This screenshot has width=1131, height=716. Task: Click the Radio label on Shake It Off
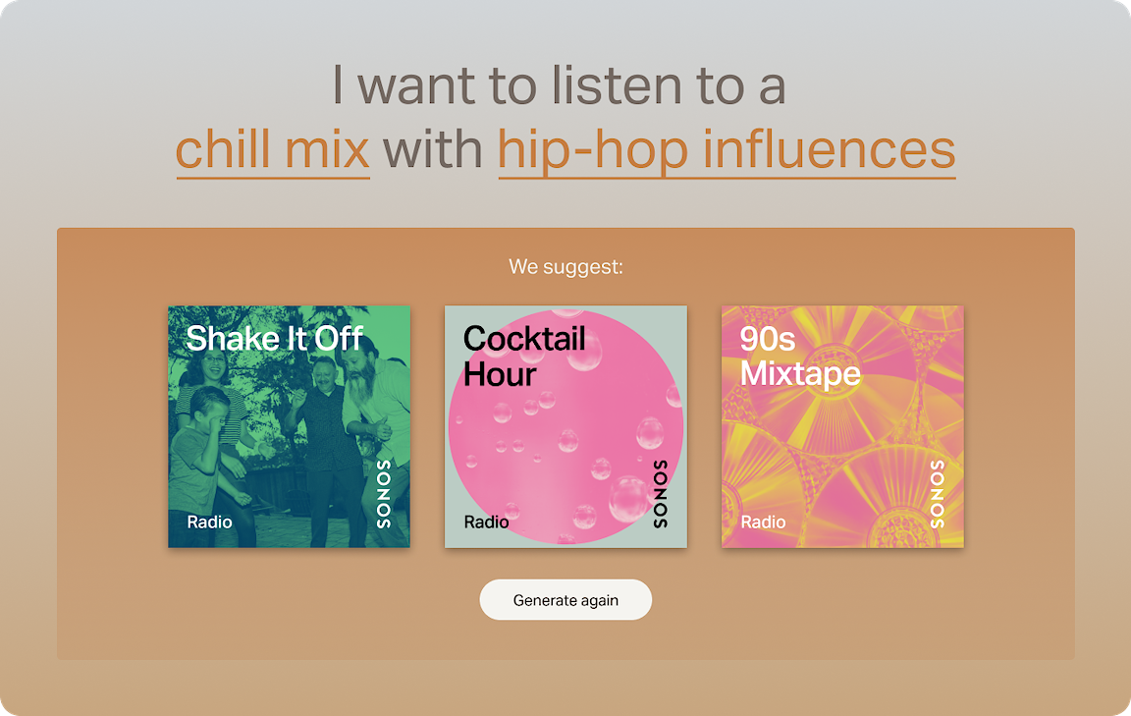click(x=210, y=522)
